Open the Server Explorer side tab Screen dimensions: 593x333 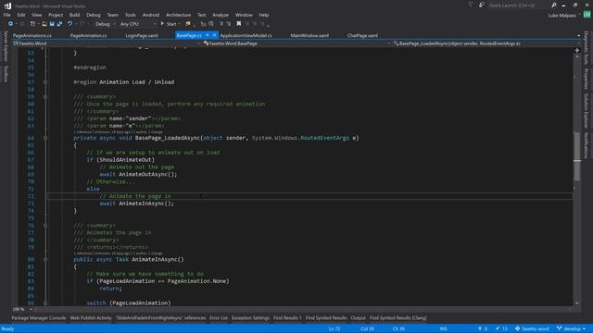point(6,46)
